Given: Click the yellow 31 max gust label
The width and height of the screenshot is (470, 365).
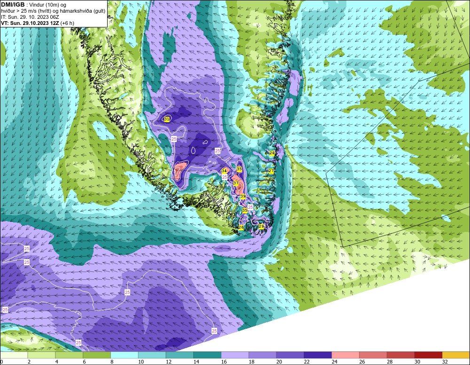Looking at the screenshot, I should (167, 119).
